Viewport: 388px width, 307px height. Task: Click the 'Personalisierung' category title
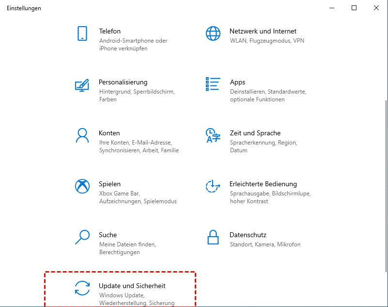123,82
